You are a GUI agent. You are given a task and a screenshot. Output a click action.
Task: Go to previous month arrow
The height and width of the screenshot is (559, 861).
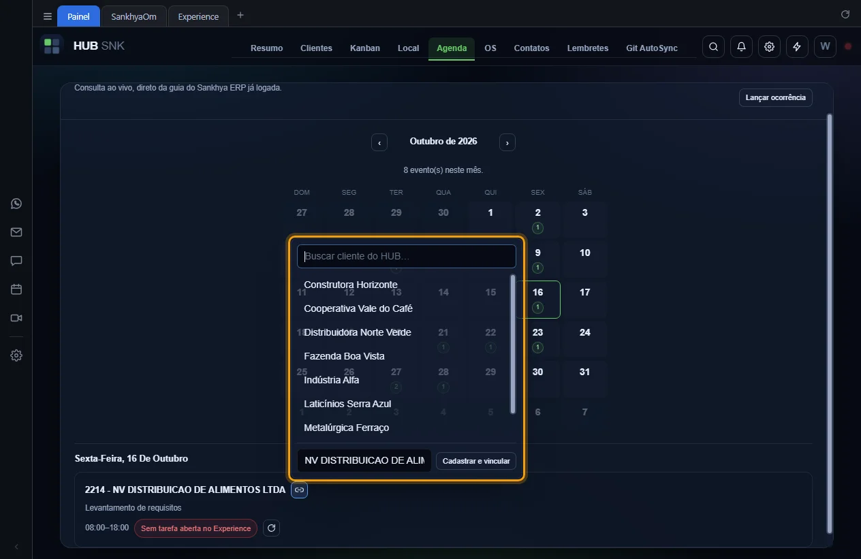(x=379, y=142)
